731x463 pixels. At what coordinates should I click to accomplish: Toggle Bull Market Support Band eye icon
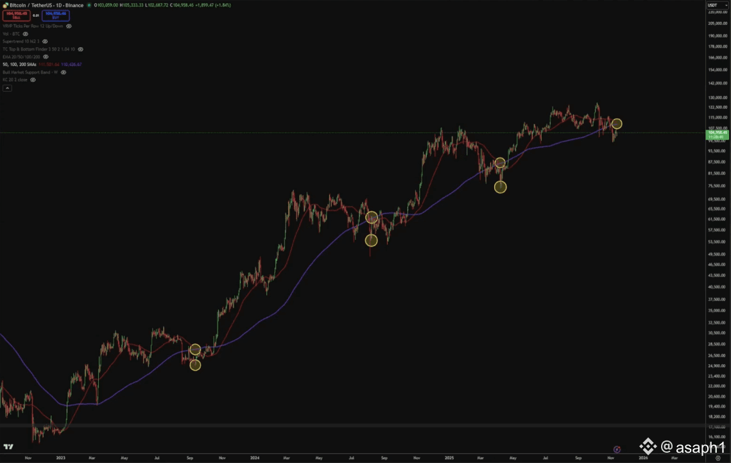64,72
